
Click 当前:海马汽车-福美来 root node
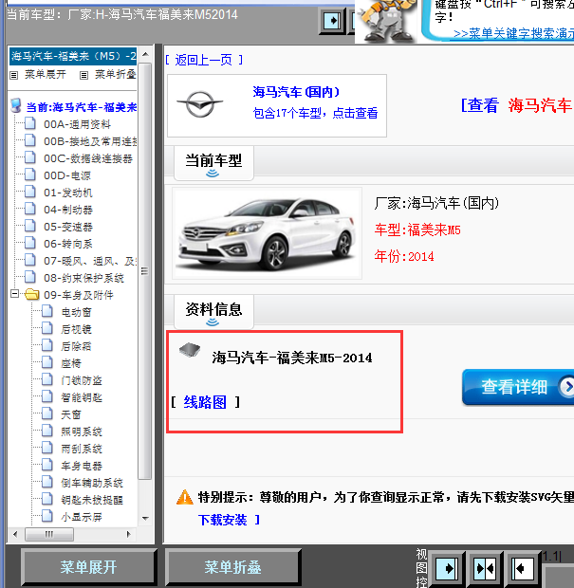tap(82, 107)
